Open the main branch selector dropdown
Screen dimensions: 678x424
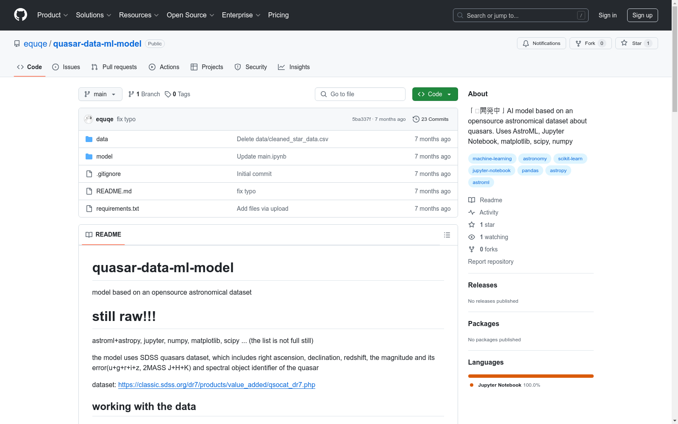(100, 94)
